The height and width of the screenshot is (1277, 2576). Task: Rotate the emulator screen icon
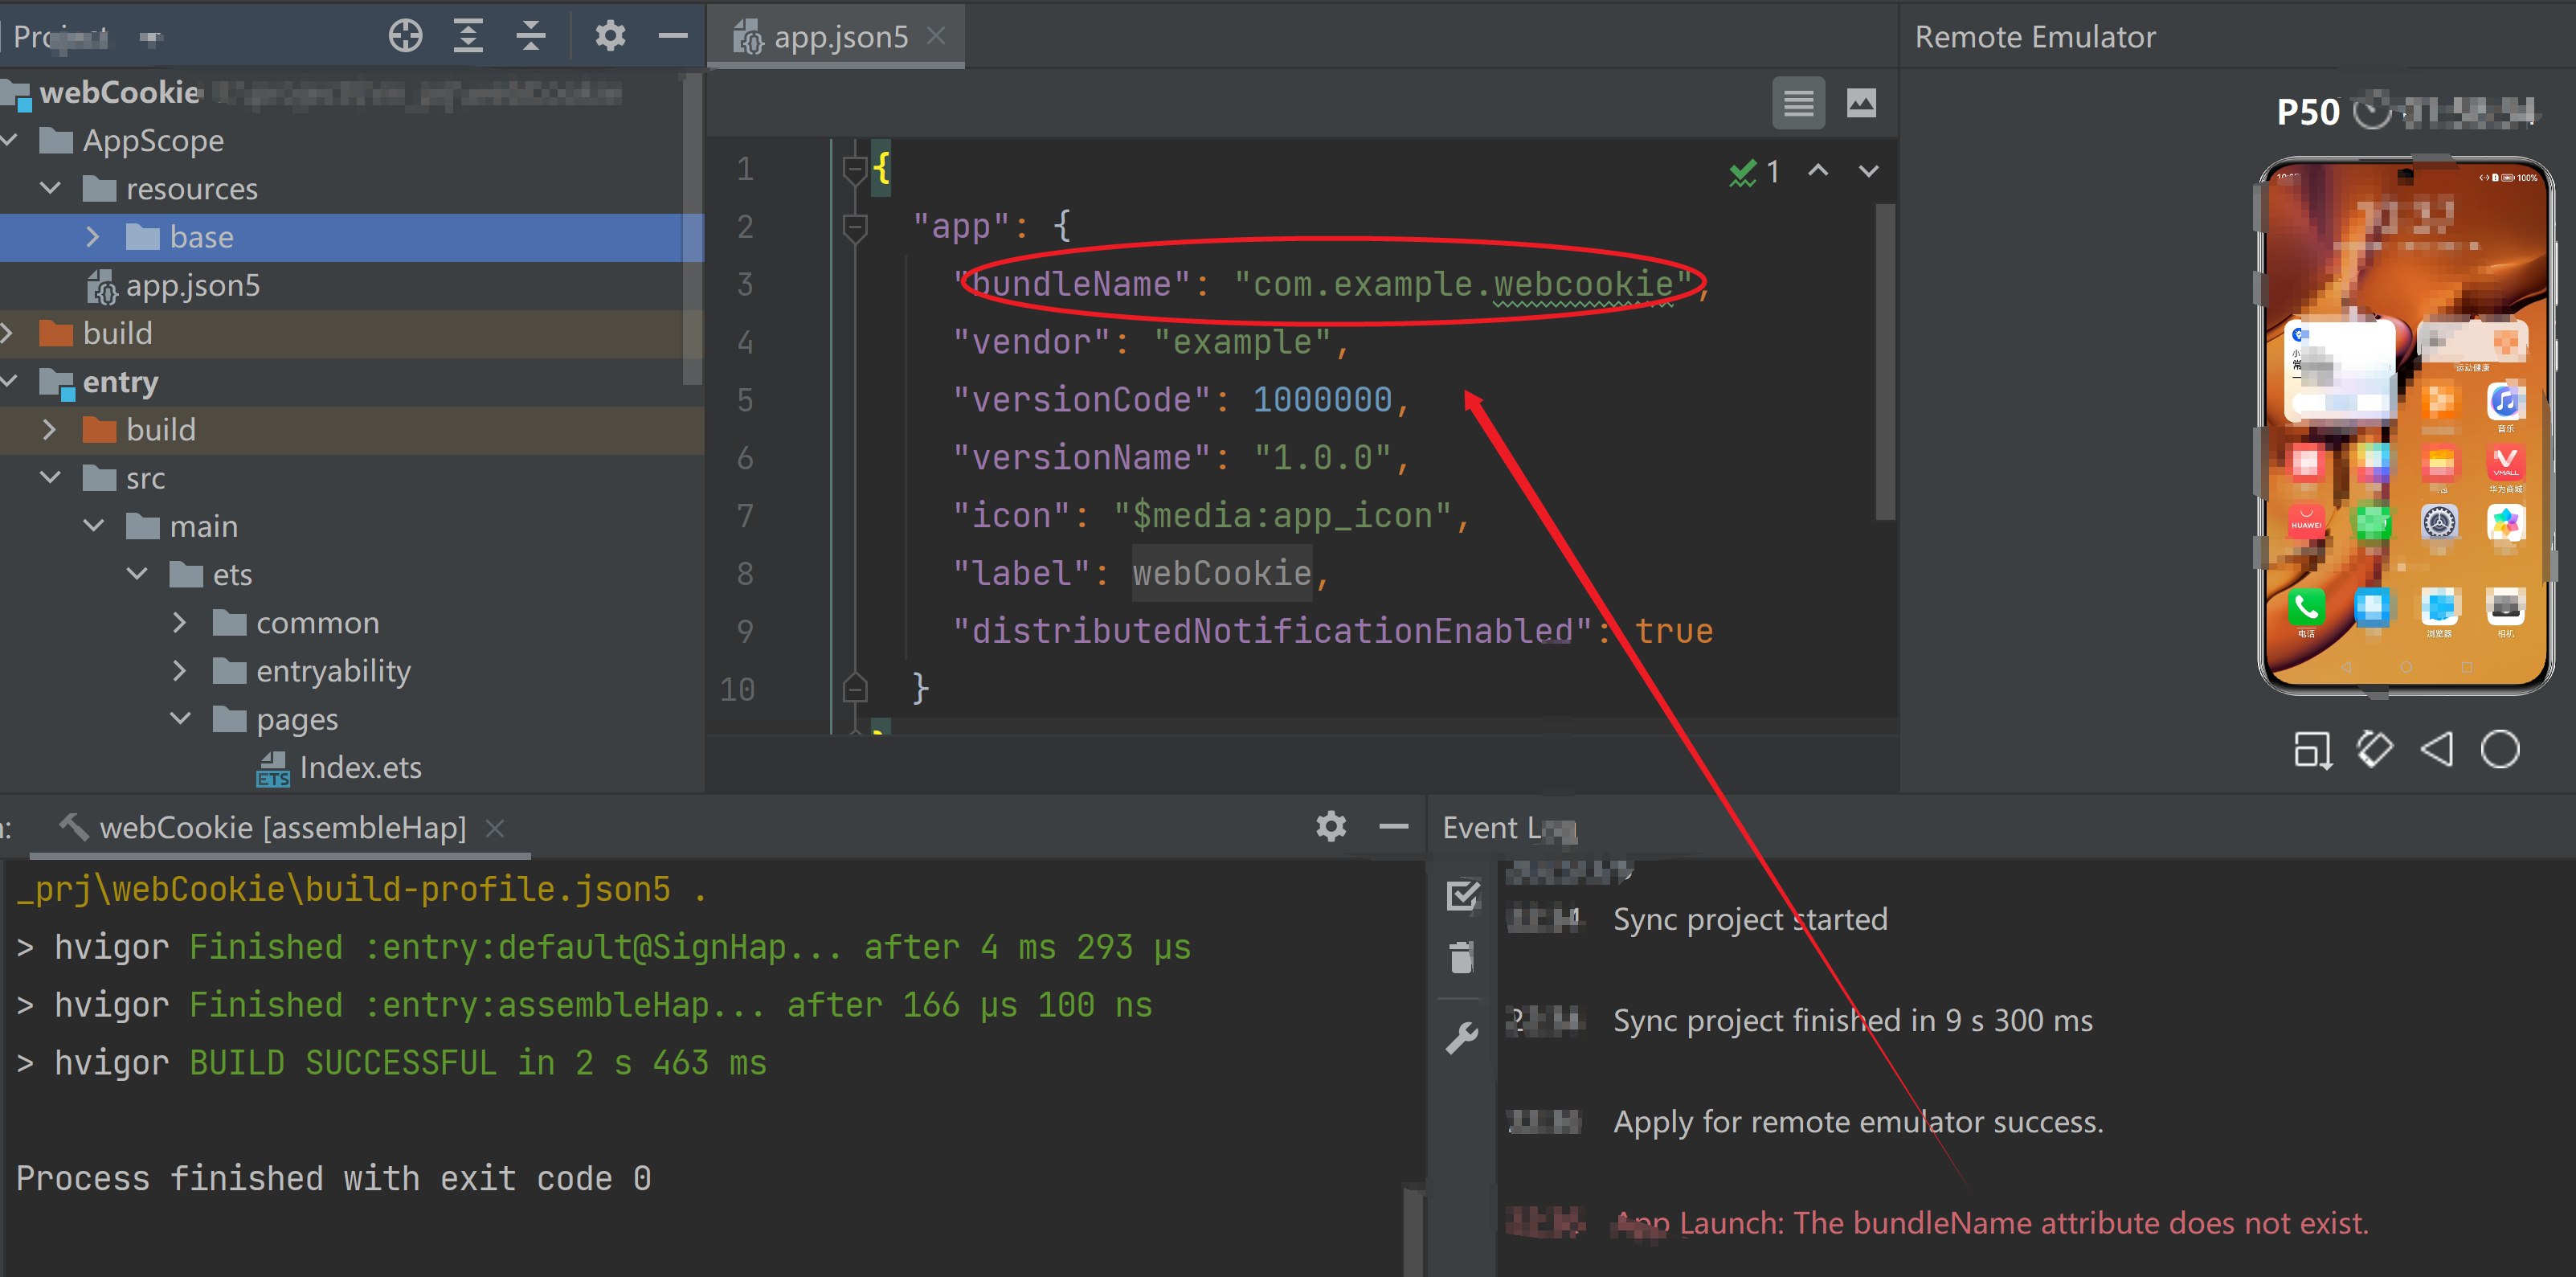[2374, 749]
